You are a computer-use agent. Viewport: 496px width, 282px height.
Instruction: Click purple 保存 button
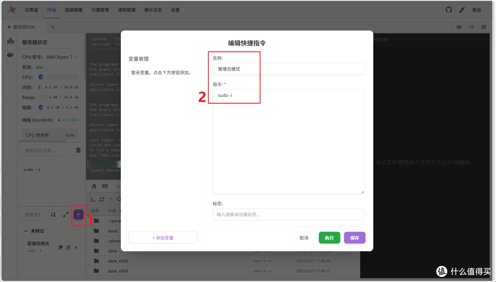(355, 238)
